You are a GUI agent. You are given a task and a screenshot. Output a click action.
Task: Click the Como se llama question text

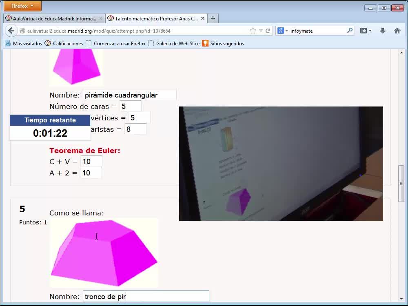77,213
